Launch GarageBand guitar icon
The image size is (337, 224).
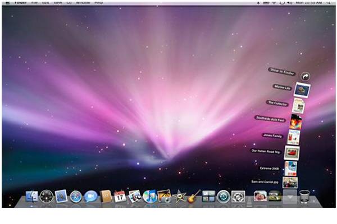click(x=194, y=197)
